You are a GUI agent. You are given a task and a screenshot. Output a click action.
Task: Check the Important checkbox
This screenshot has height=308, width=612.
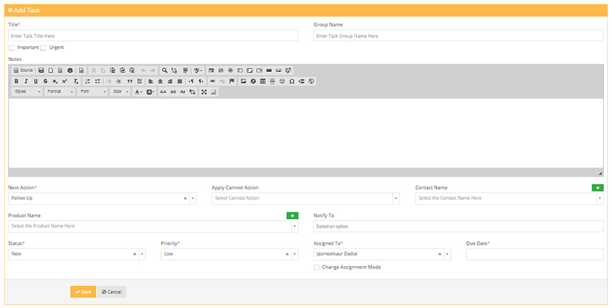click(12, 47)
